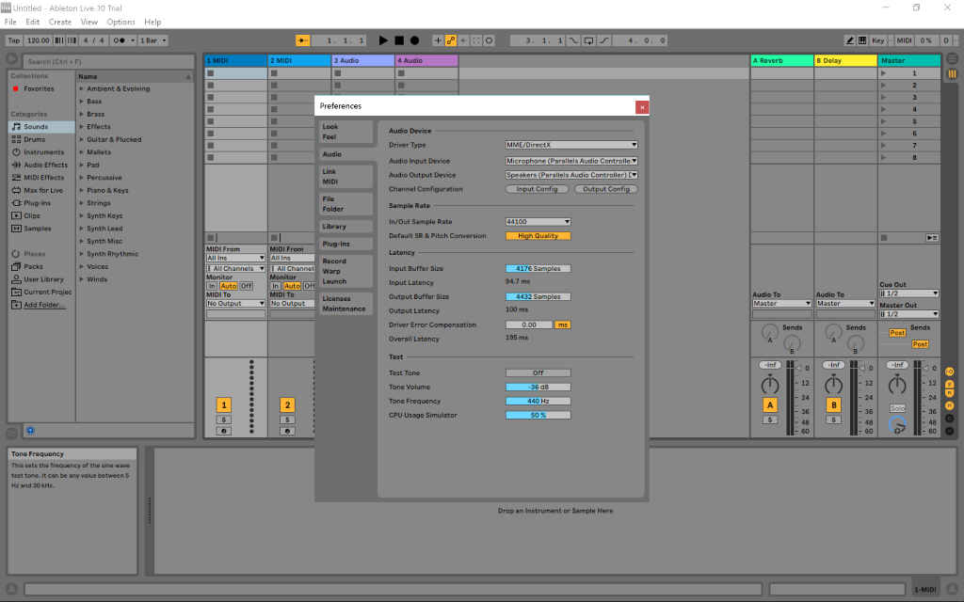
Task: Expand Synth Keys folder
Action: click(81, 216)
